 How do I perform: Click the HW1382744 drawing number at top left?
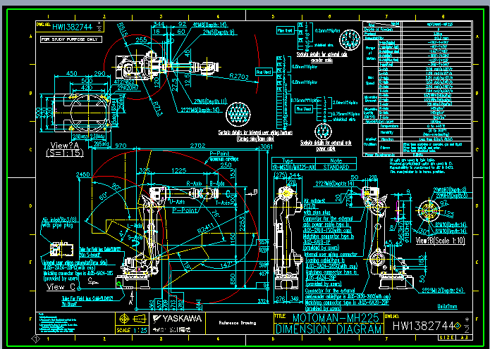tap(72, 27)
